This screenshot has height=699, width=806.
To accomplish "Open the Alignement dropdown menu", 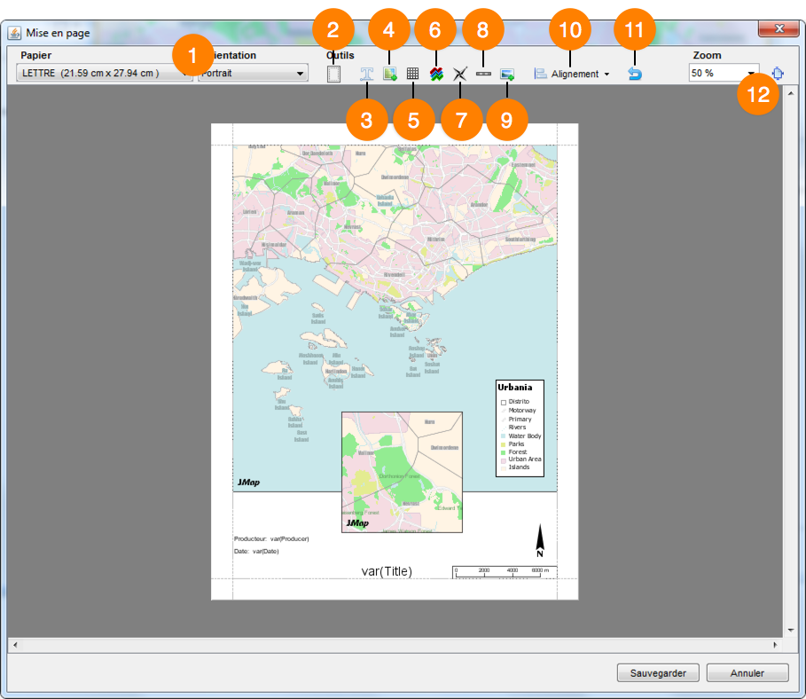I will [x=572, y=75].
